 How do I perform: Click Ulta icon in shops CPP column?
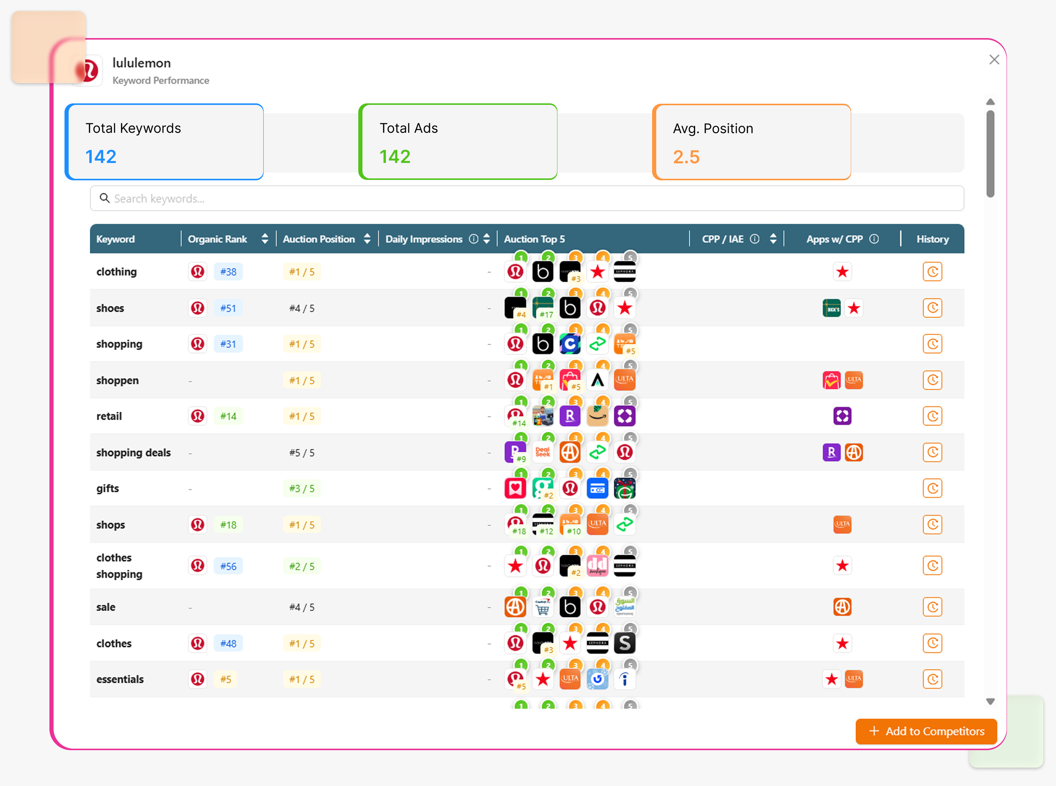point(843,524)
